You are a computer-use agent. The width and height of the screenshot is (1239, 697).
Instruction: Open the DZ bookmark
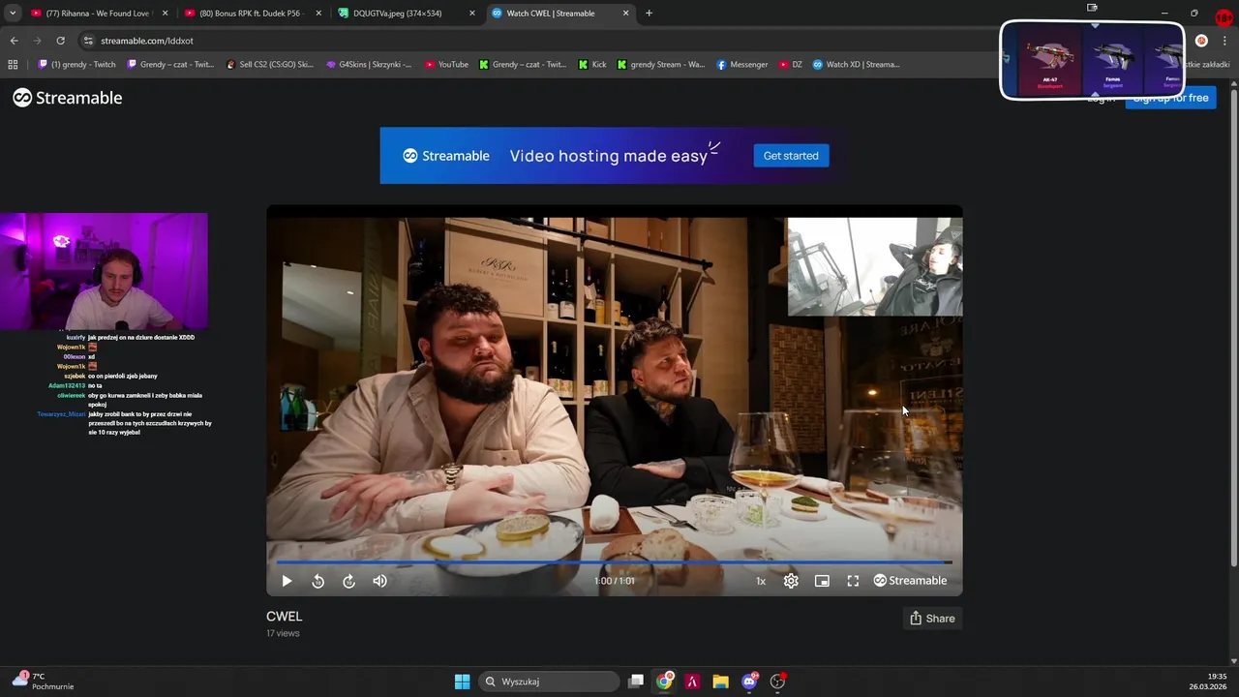point(791,65)
